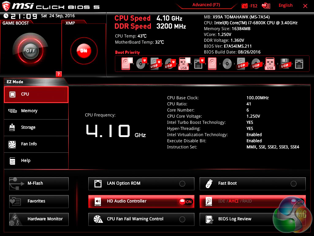Select the legacy CD/DVD boot icon without any badge
The image size is (314, 236).
tap(227, 64)
